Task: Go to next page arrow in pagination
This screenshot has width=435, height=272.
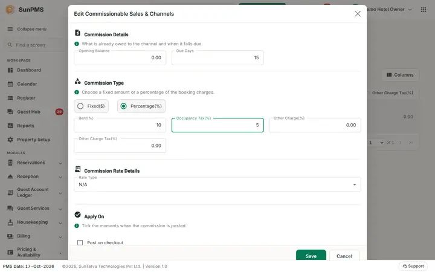Action: 401,143
